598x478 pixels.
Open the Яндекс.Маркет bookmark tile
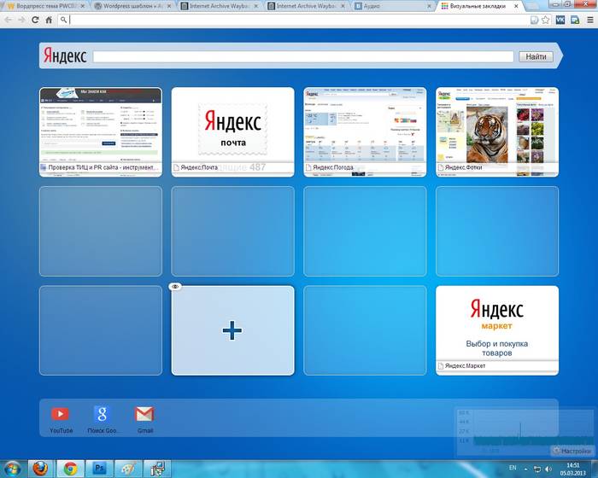point(497,330)
